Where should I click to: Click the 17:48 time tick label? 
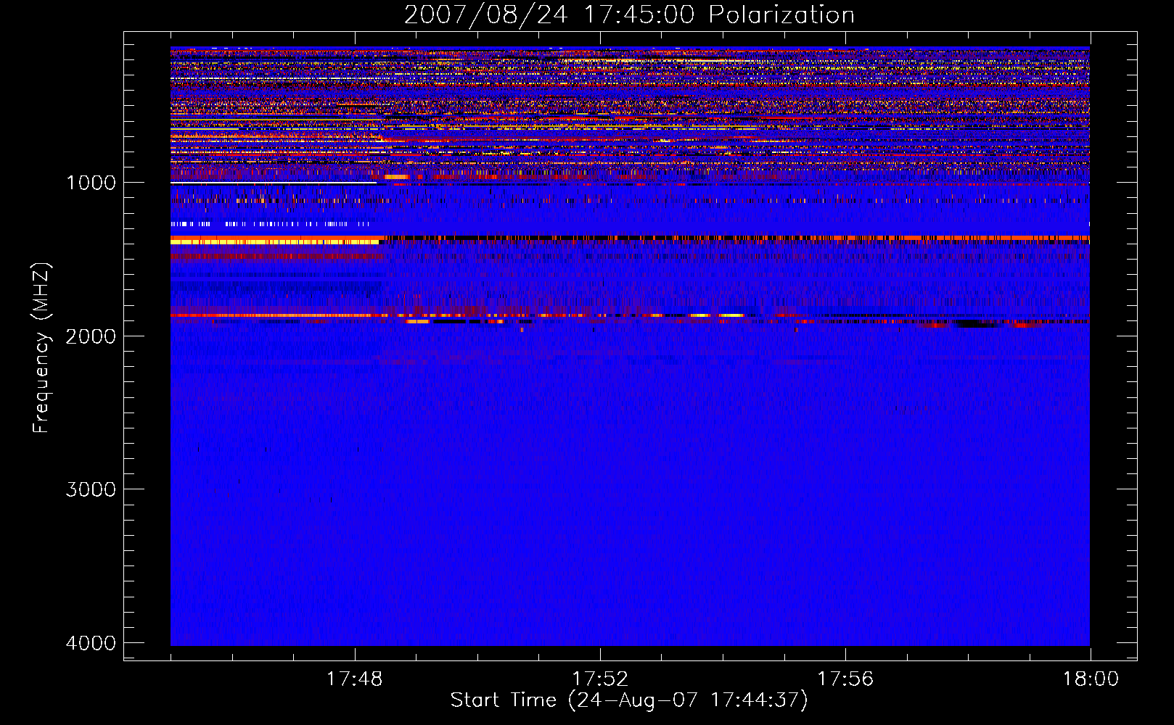coord(354,679)
